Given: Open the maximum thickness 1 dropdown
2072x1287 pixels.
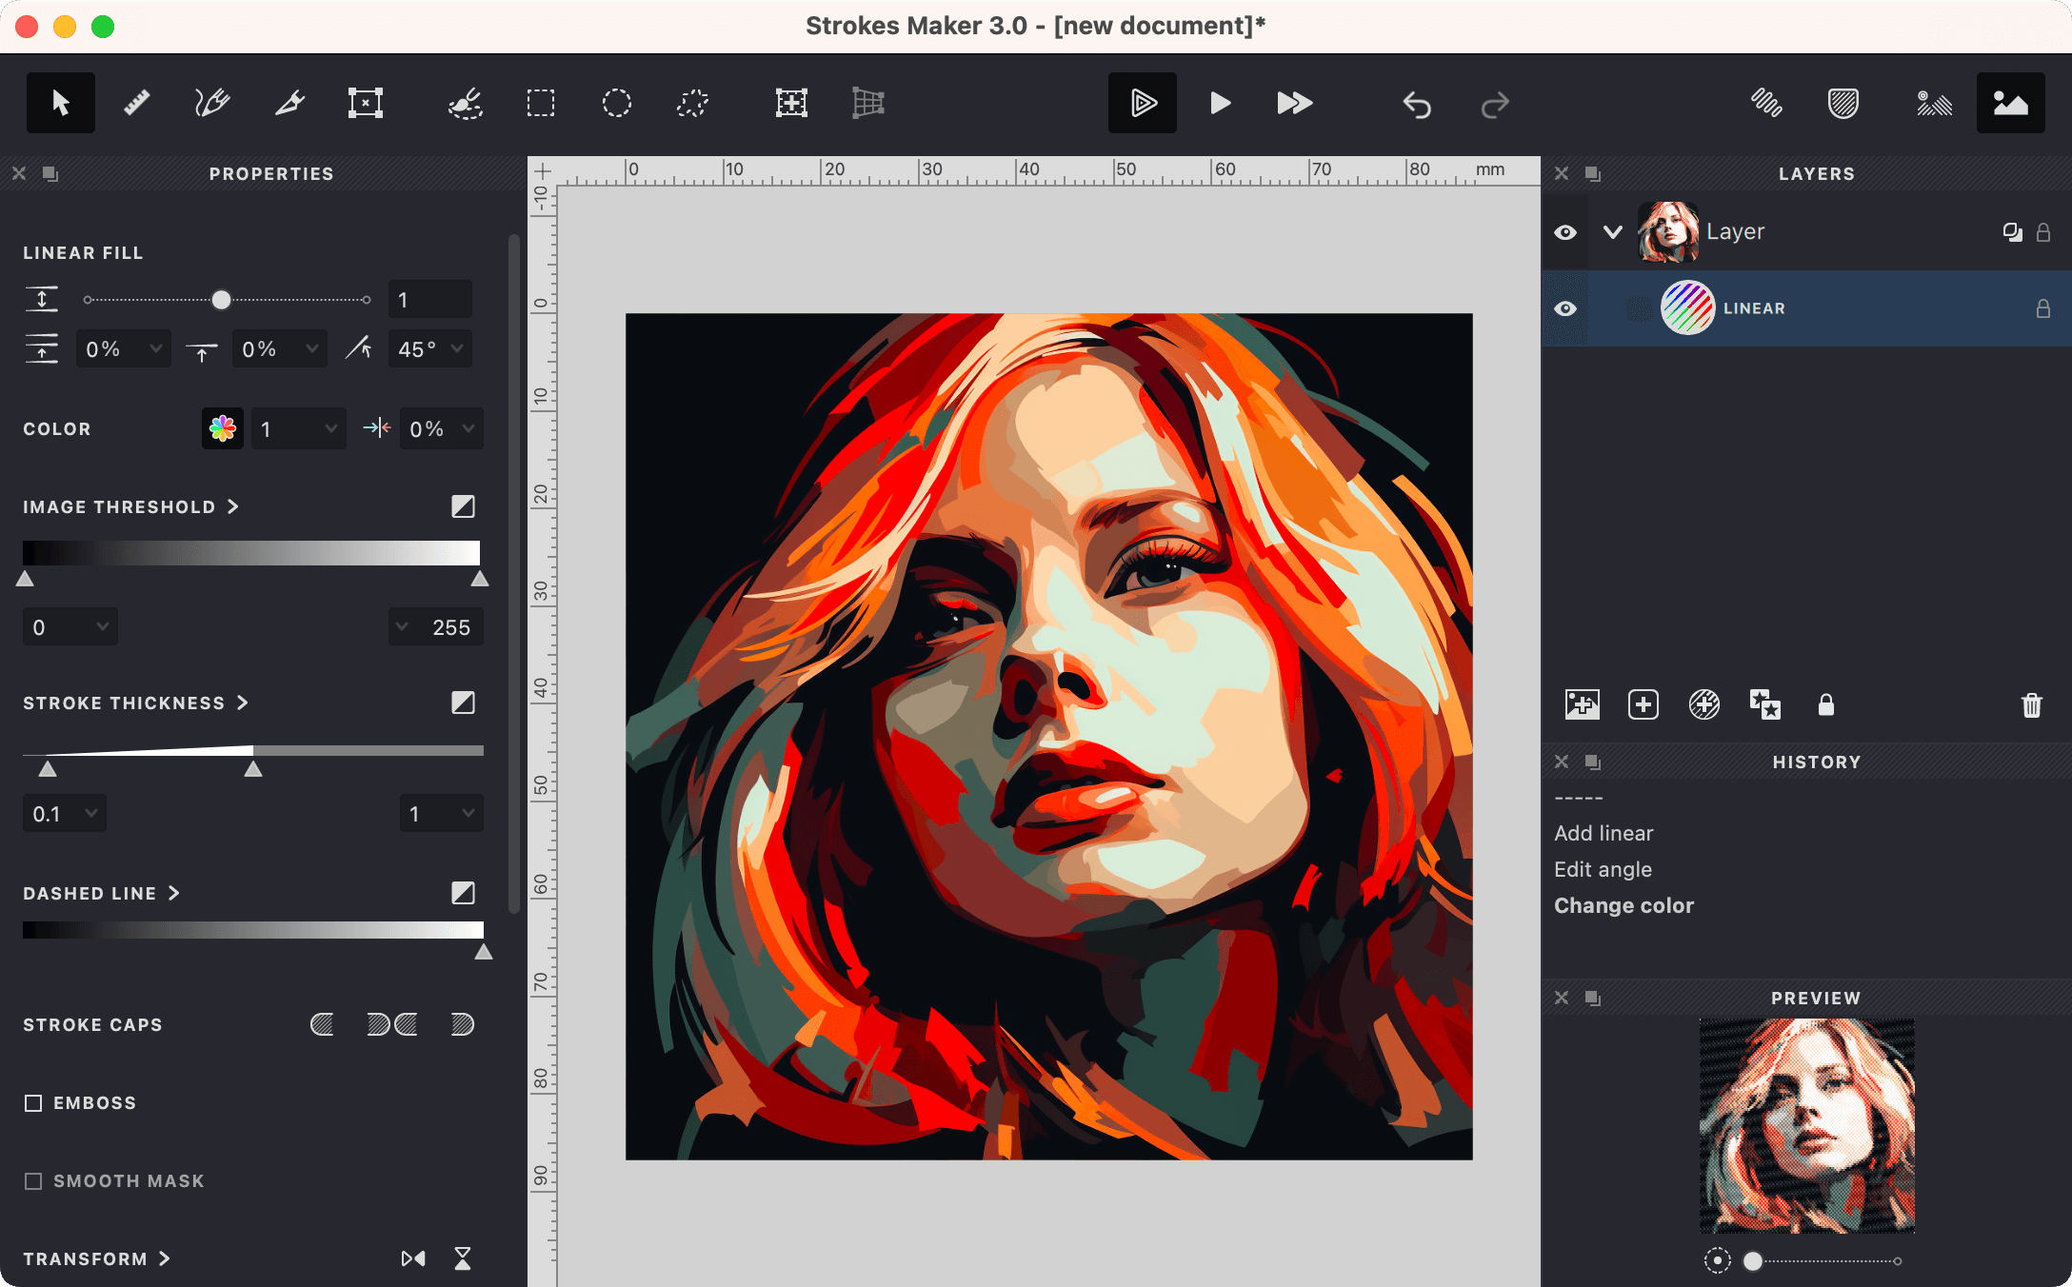Looking at the screenshot, I should [442, 814].
